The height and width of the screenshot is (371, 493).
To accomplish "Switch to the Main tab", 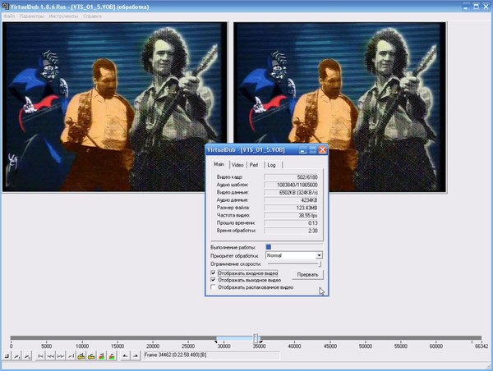I will pos(219,164).
